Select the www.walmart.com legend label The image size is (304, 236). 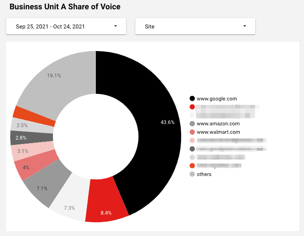tap(218, 132)
